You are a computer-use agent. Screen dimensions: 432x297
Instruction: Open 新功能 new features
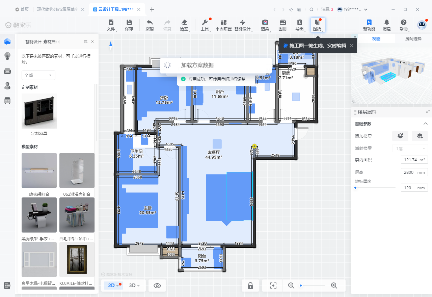[x=369, y=25]
